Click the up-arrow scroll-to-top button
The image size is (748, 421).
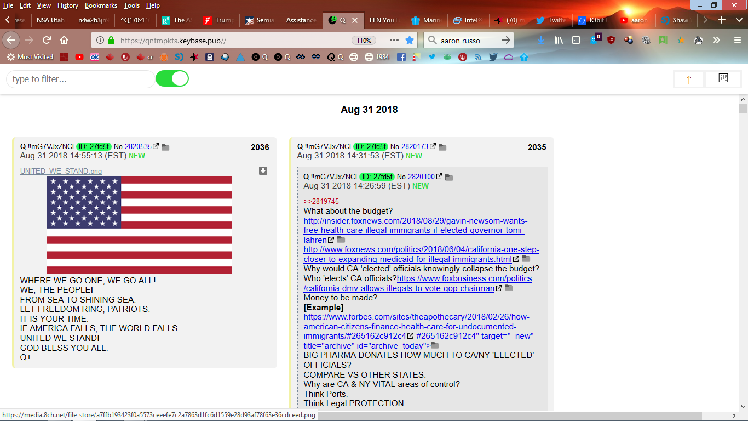(689, 79)
